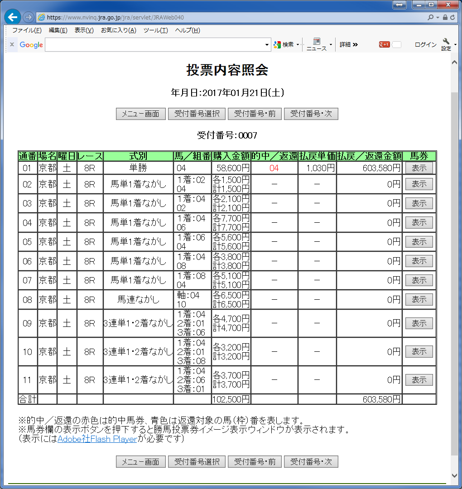Click 表示 button for row 10

419,351
